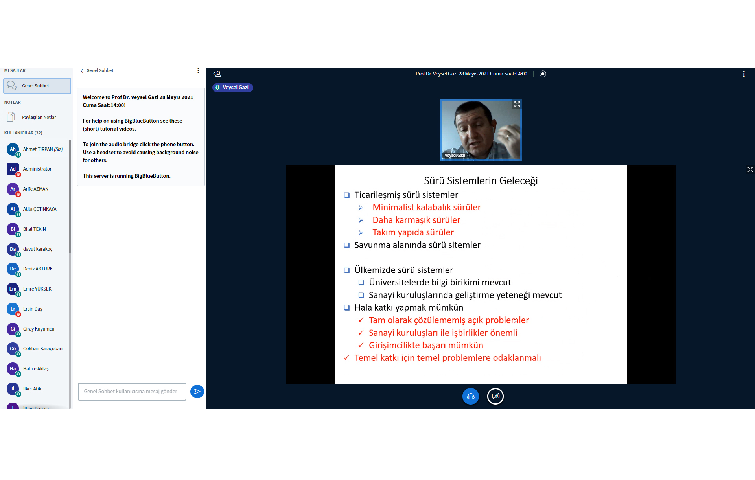Select user Giray Kuyumcu
Image resolution: width=755 pixels, height=480 pixels.
[x=36, y=329]
